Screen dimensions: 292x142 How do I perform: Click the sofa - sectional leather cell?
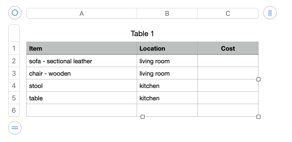(82, 61)
